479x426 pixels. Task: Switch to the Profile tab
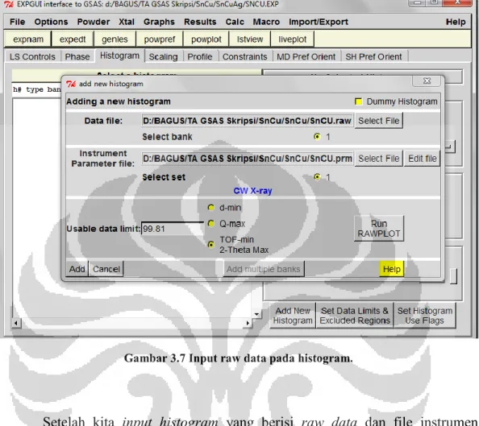tap(200, 56)
